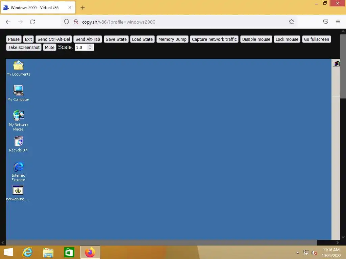Viewport: 346px width, 259px height.
Task: Reload the current page
Action: tap(32, 22)
